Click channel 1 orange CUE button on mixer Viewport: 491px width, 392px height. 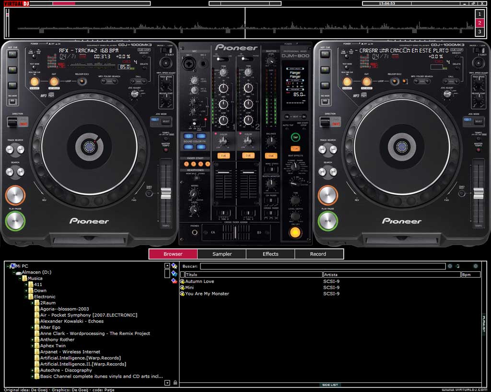click(x=223, y=156)
